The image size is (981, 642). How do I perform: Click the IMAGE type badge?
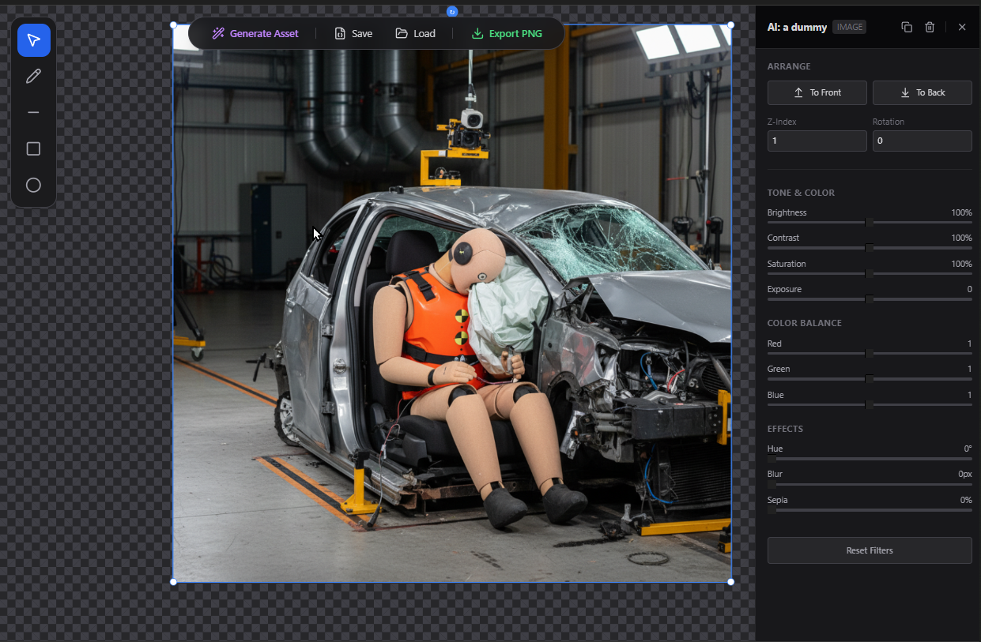pos(849,27)
